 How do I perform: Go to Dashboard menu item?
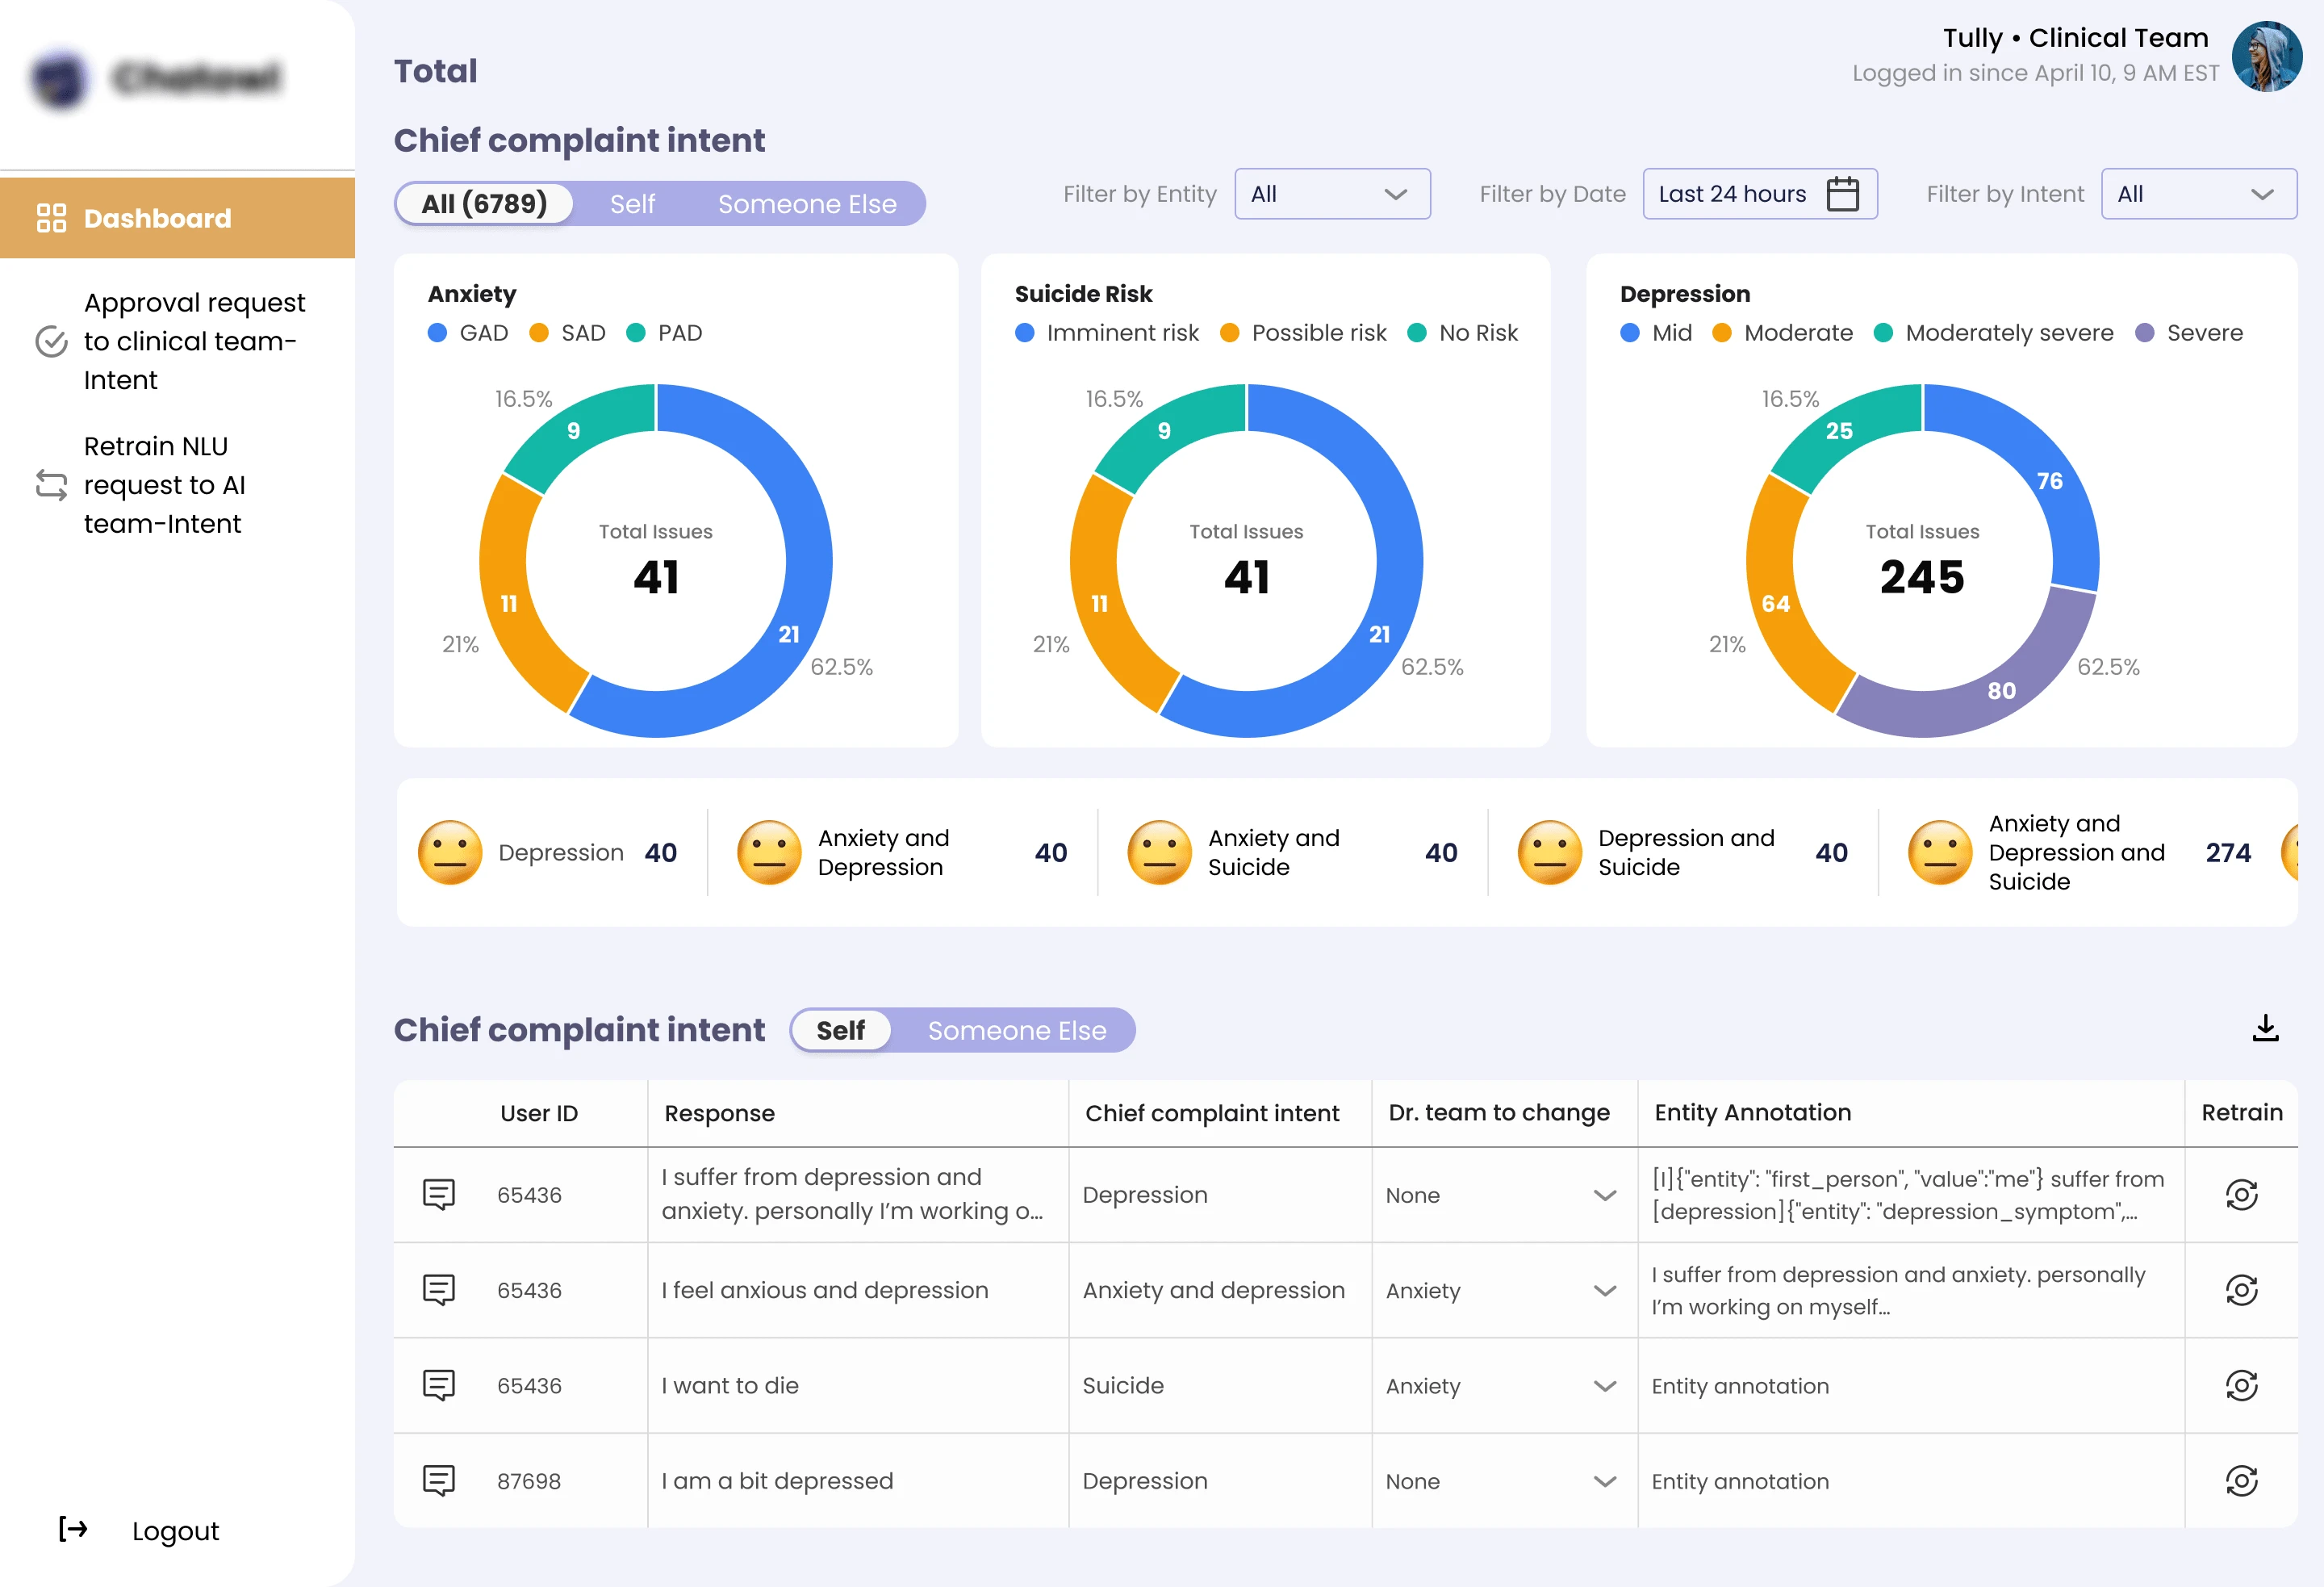[x=177, y=218]
